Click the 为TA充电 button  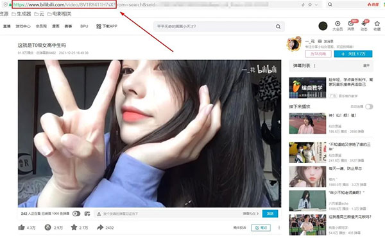318,54
